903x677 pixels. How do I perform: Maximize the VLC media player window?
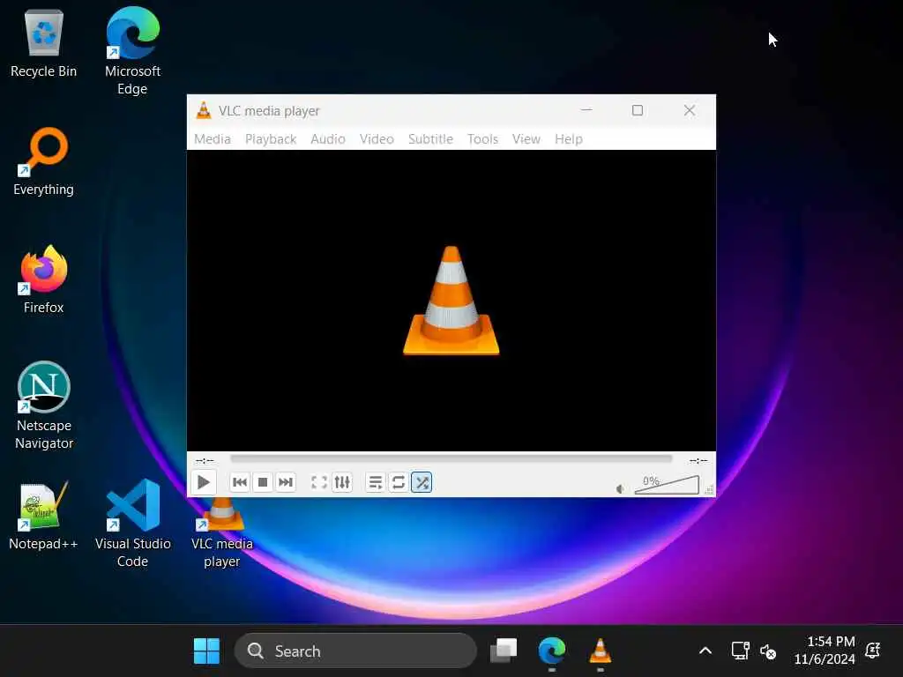tap(638, 110)
